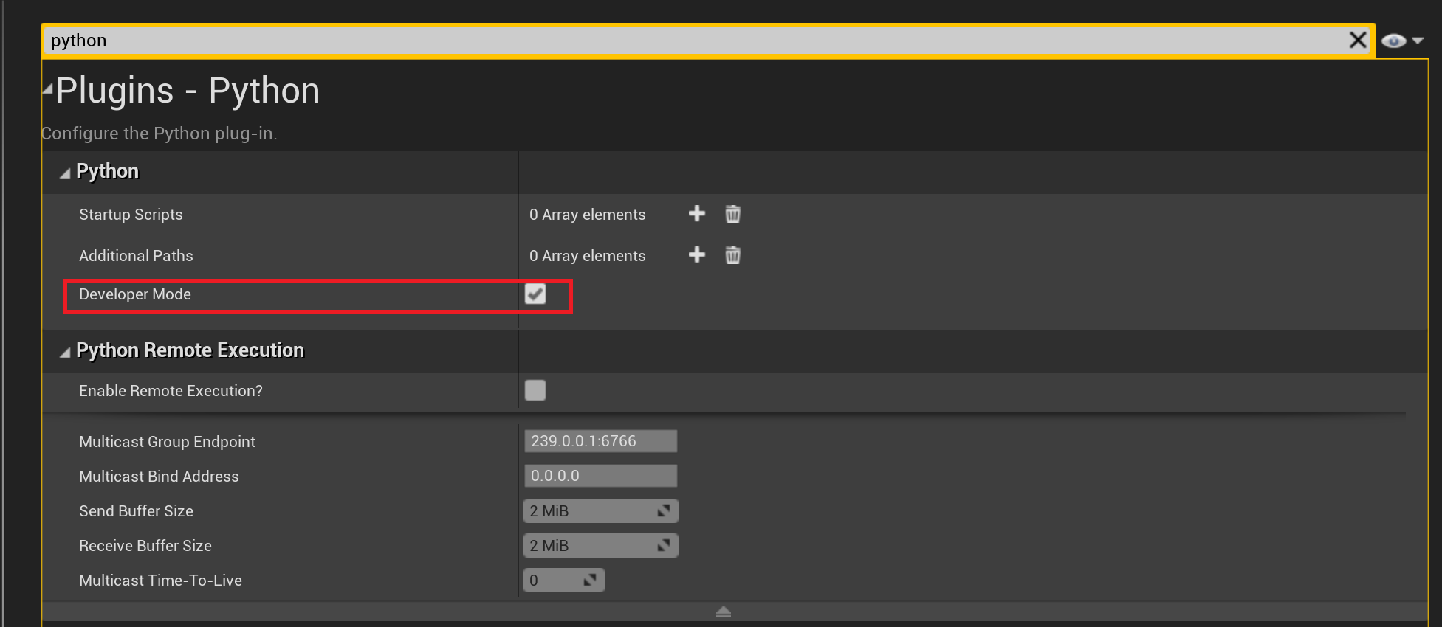Image resolution: width=1442 pixels, height=627 pixels.
Task: Select the Additional Paths label
Action: (x=136, y=256)
